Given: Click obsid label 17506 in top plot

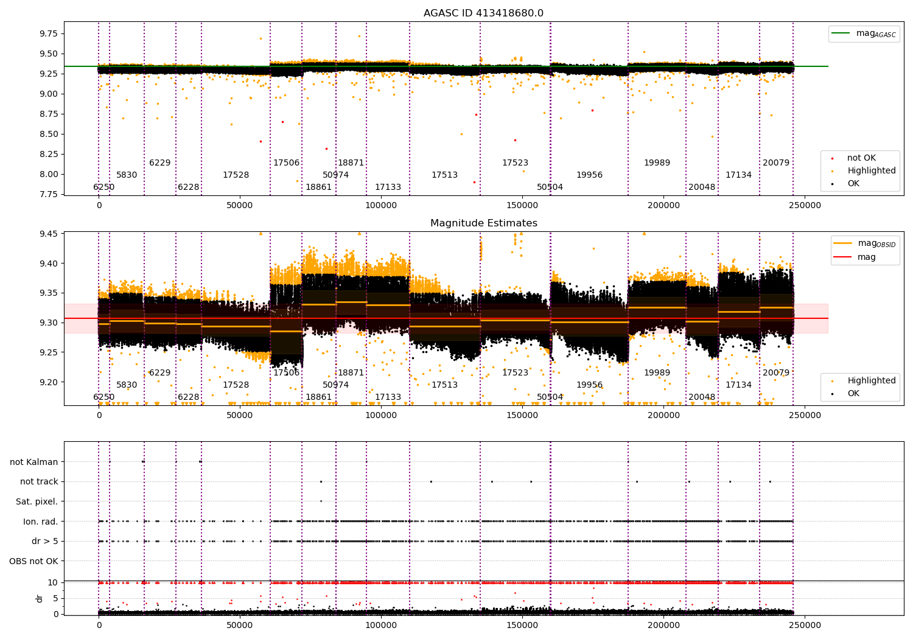Looking at the screenshot, I should click(x=286, y=162).
